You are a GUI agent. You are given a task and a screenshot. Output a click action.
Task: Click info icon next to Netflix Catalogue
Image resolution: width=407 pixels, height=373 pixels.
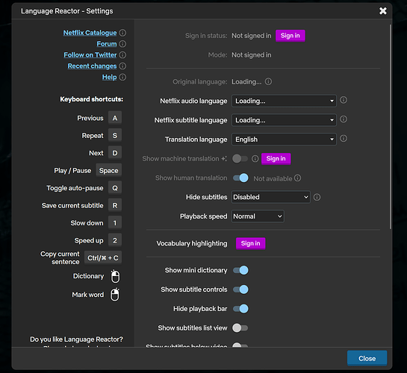tap(122, 33)
